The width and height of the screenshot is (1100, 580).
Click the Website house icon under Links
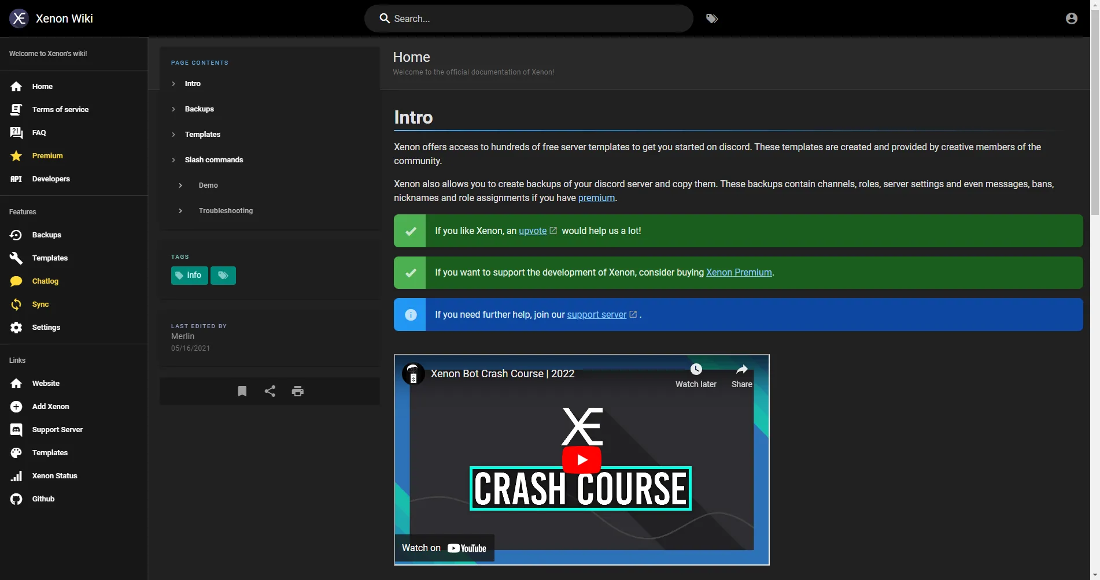pyautogui.click(x=16, y=384)
